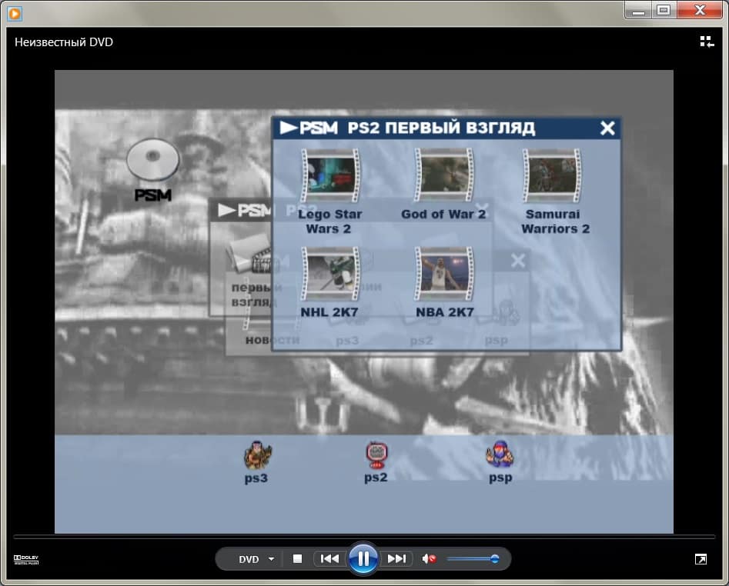Screen dimensions: 729x586
Task: Click the PSM logo in panel header
Action: [309, 128]
